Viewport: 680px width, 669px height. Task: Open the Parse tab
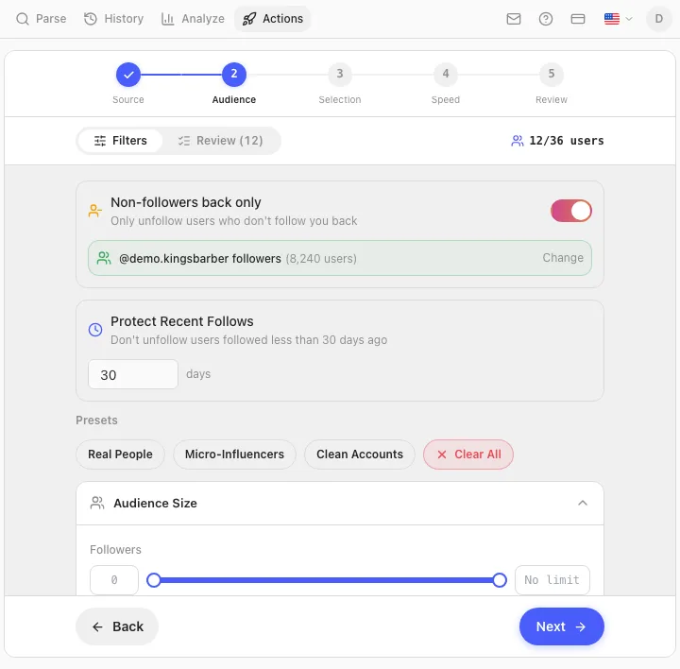pos(42,19)
